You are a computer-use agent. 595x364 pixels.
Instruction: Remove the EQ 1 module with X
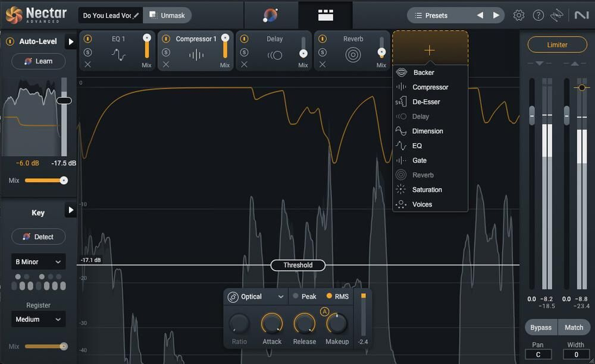click(x=87, y=64)
